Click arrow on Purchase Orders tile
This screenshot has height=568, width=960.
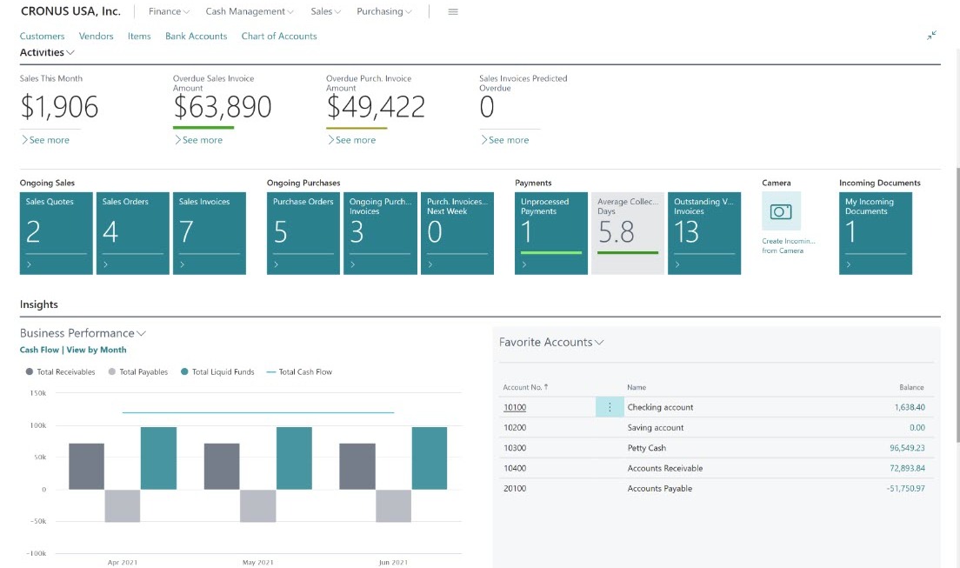point(276,264)
